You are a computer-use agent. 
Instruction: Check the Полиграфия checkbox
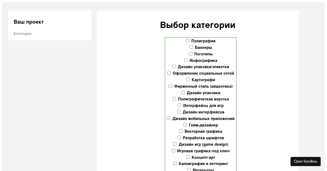(187, 41)
